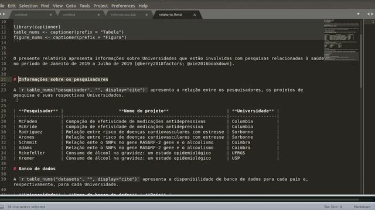Click the 'library(captioner)' code line
The image size is (375, 210).
[x=37, y=27]
